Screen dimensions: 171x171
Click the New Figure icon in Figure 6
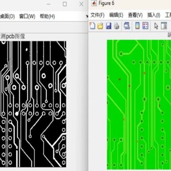pos(93,26)
